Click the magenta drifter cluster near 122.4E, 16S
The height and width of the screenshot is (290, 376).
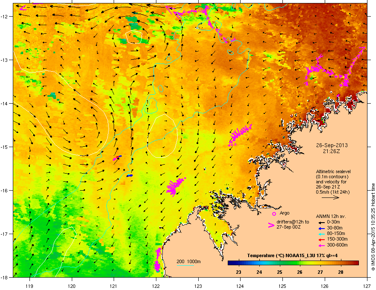(x=175, y=187)
